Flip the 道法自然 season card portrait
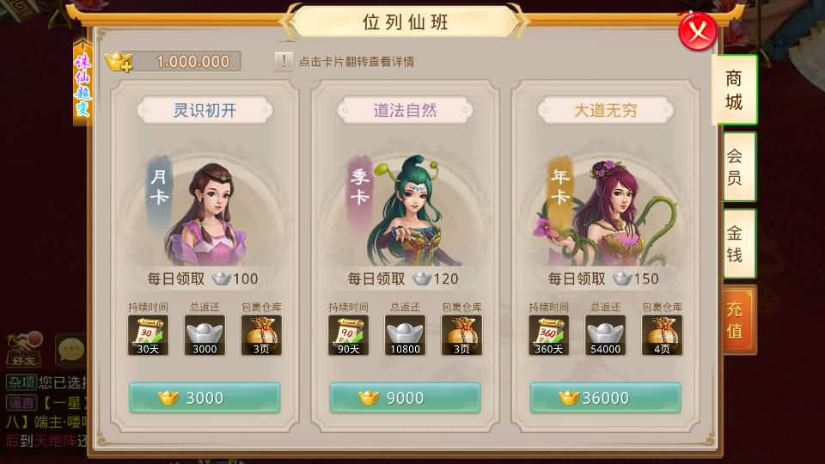This screenshot has height=464, width=825. (x=405, y=211)
